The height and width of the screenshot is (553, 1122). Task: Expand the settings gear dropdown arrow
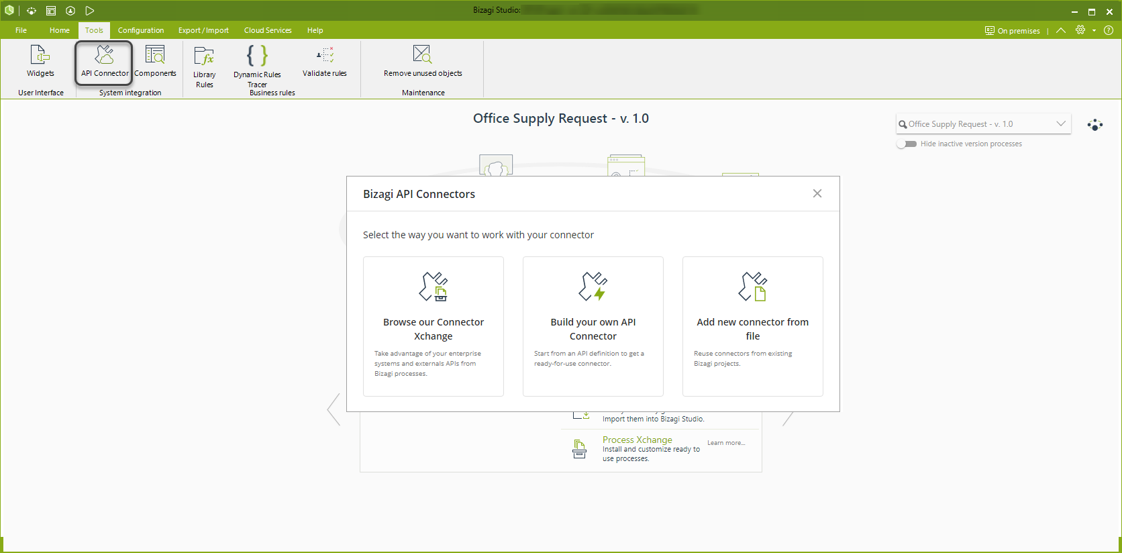(x=1094, y=30)
